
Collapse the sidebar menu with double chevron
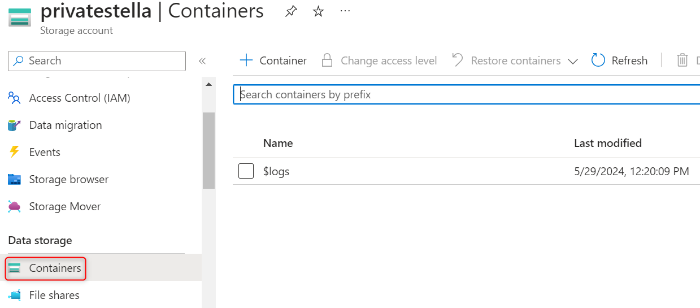coord(202,61)
